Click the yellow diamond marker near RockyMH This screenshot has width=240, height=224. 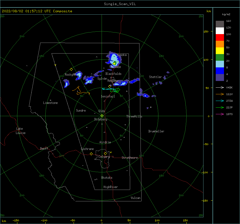(x=71, y=70)
